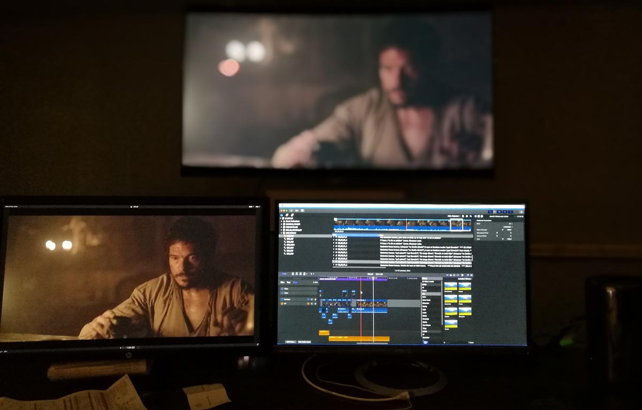Select the Zoom blur effect
Viewport: 642px width, 410px height.
click(451, 323)
